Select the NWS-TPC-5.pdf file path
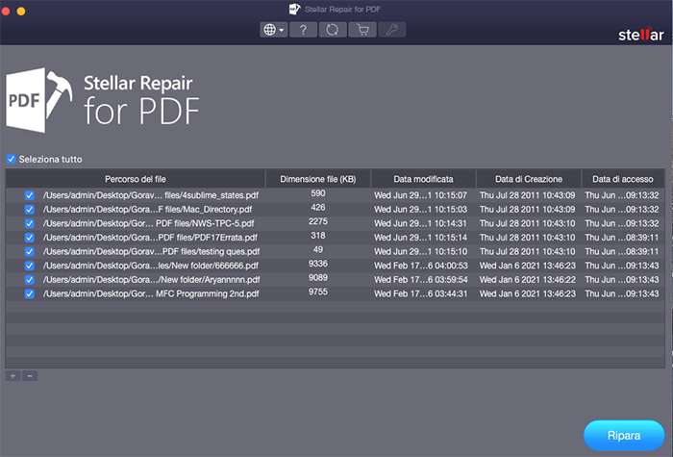This screenshot has width=673, height=457. (148, 223)
